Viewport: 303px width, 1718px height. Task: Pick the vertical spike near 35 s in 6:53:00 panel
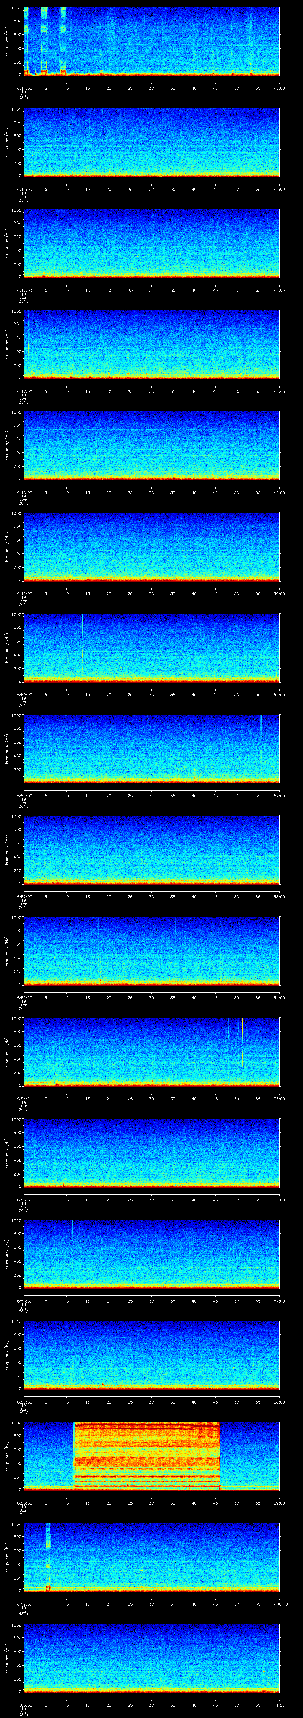point(175,928)
